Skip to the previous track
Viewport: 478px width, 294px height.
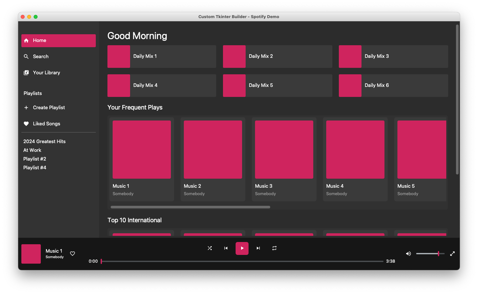[226, 248]
